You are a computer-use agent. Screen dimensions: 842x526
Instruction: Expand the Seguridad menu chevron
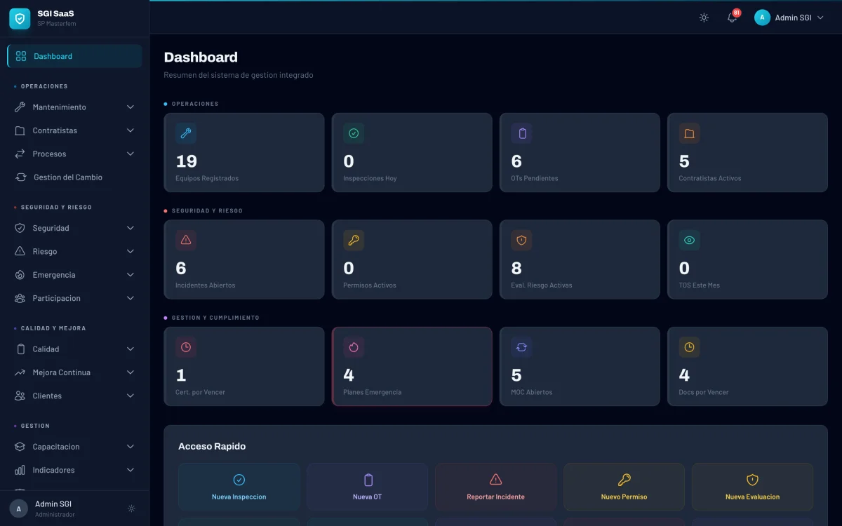(x=131, y=228)
